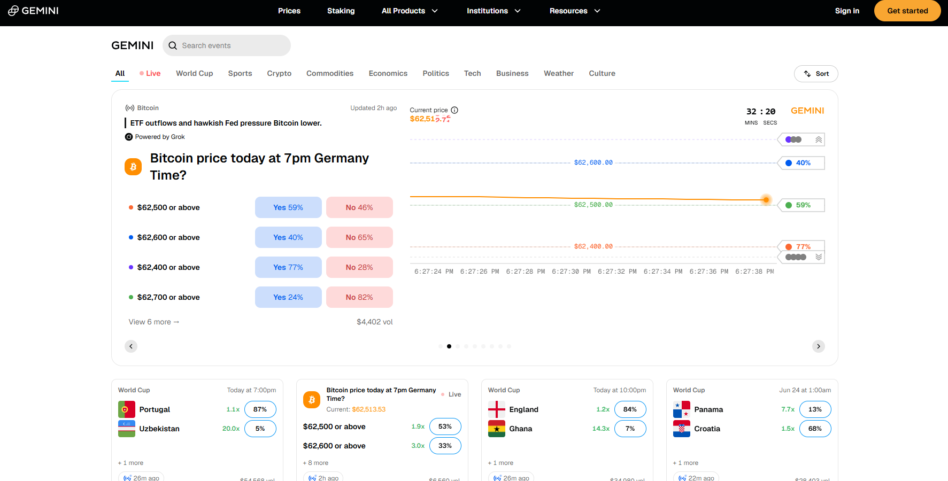Click the Ghana 7% odds pill
This screenshot has height=481, width=948.
tap(630, 429)
